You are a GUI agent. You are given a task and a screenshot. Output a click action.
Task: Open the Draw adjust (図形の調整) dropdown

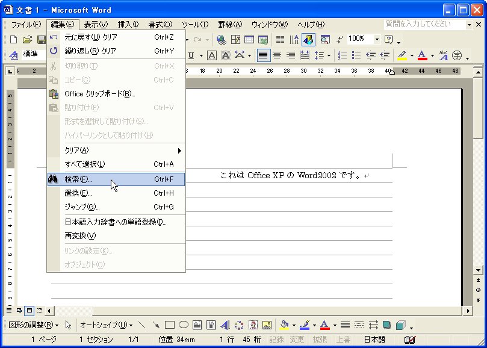click(34, 325)
